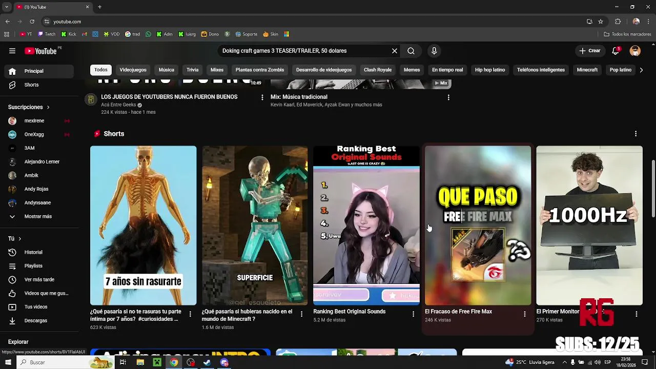Viewport: 656px width, 369px height.
Task: Open Chrome from the taskbar
Action: pos(174,362)
